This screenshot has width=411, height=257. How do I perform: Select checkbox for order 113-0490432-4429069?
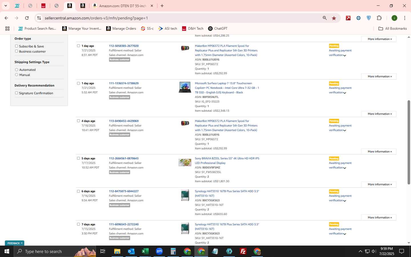(x=78, y=121)
